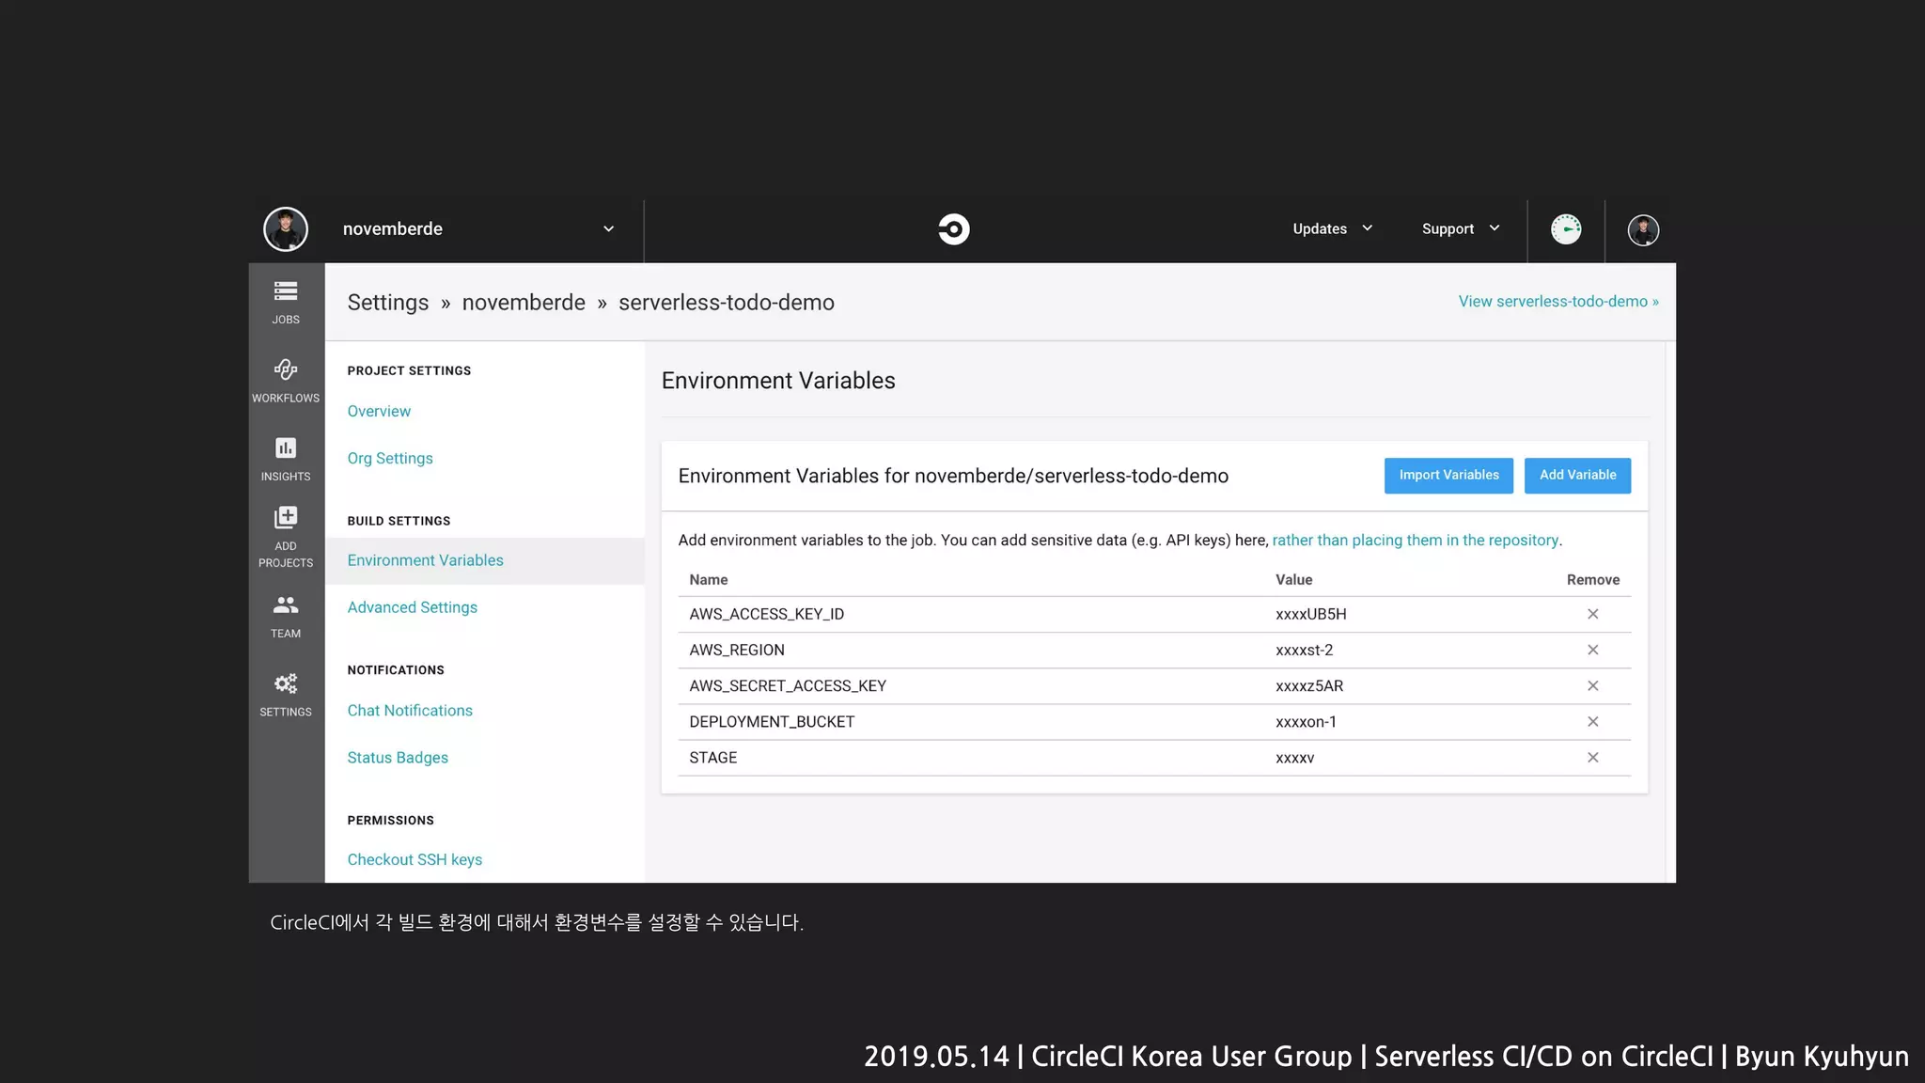Remove the STAGE variable

(1592, 757)
